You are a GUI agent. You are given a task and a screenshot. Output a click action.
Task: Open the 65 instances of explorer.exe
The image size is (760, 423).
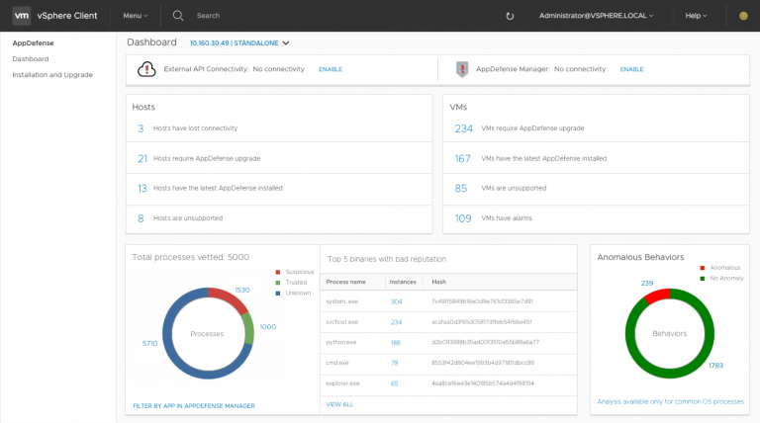pos(395,383)
